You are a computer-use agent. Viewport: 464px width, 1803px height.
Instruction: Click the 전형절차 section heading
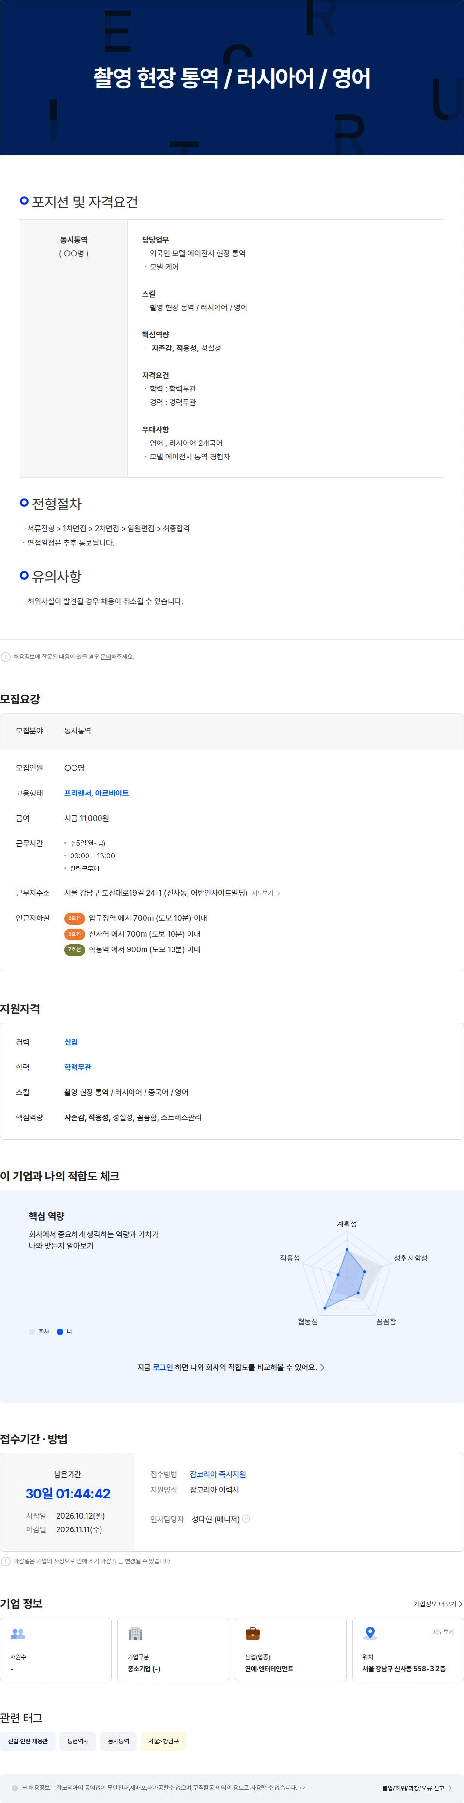[x=57, y=504]
